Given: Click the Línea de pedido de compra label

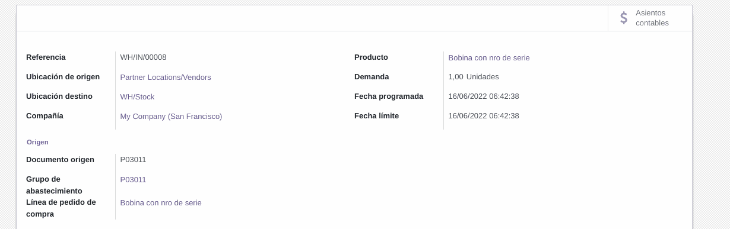Looking at the screenshot, I should (61, 208).
